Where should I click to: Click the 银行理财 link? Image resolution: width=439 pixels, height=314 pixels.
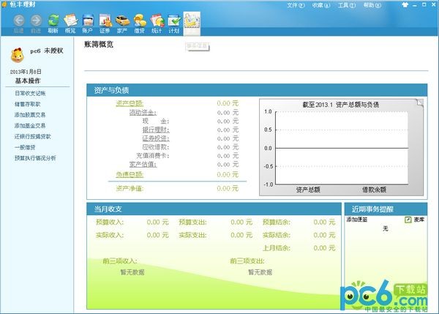[156, 130]
